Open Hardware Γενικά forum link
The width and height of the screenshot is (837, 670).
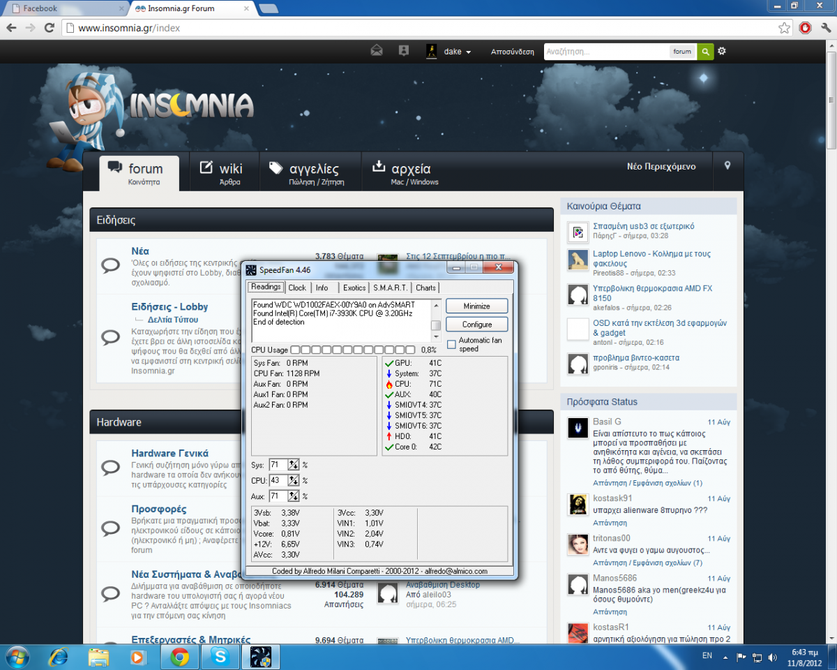pyautogui.click(x=169, y=453)
